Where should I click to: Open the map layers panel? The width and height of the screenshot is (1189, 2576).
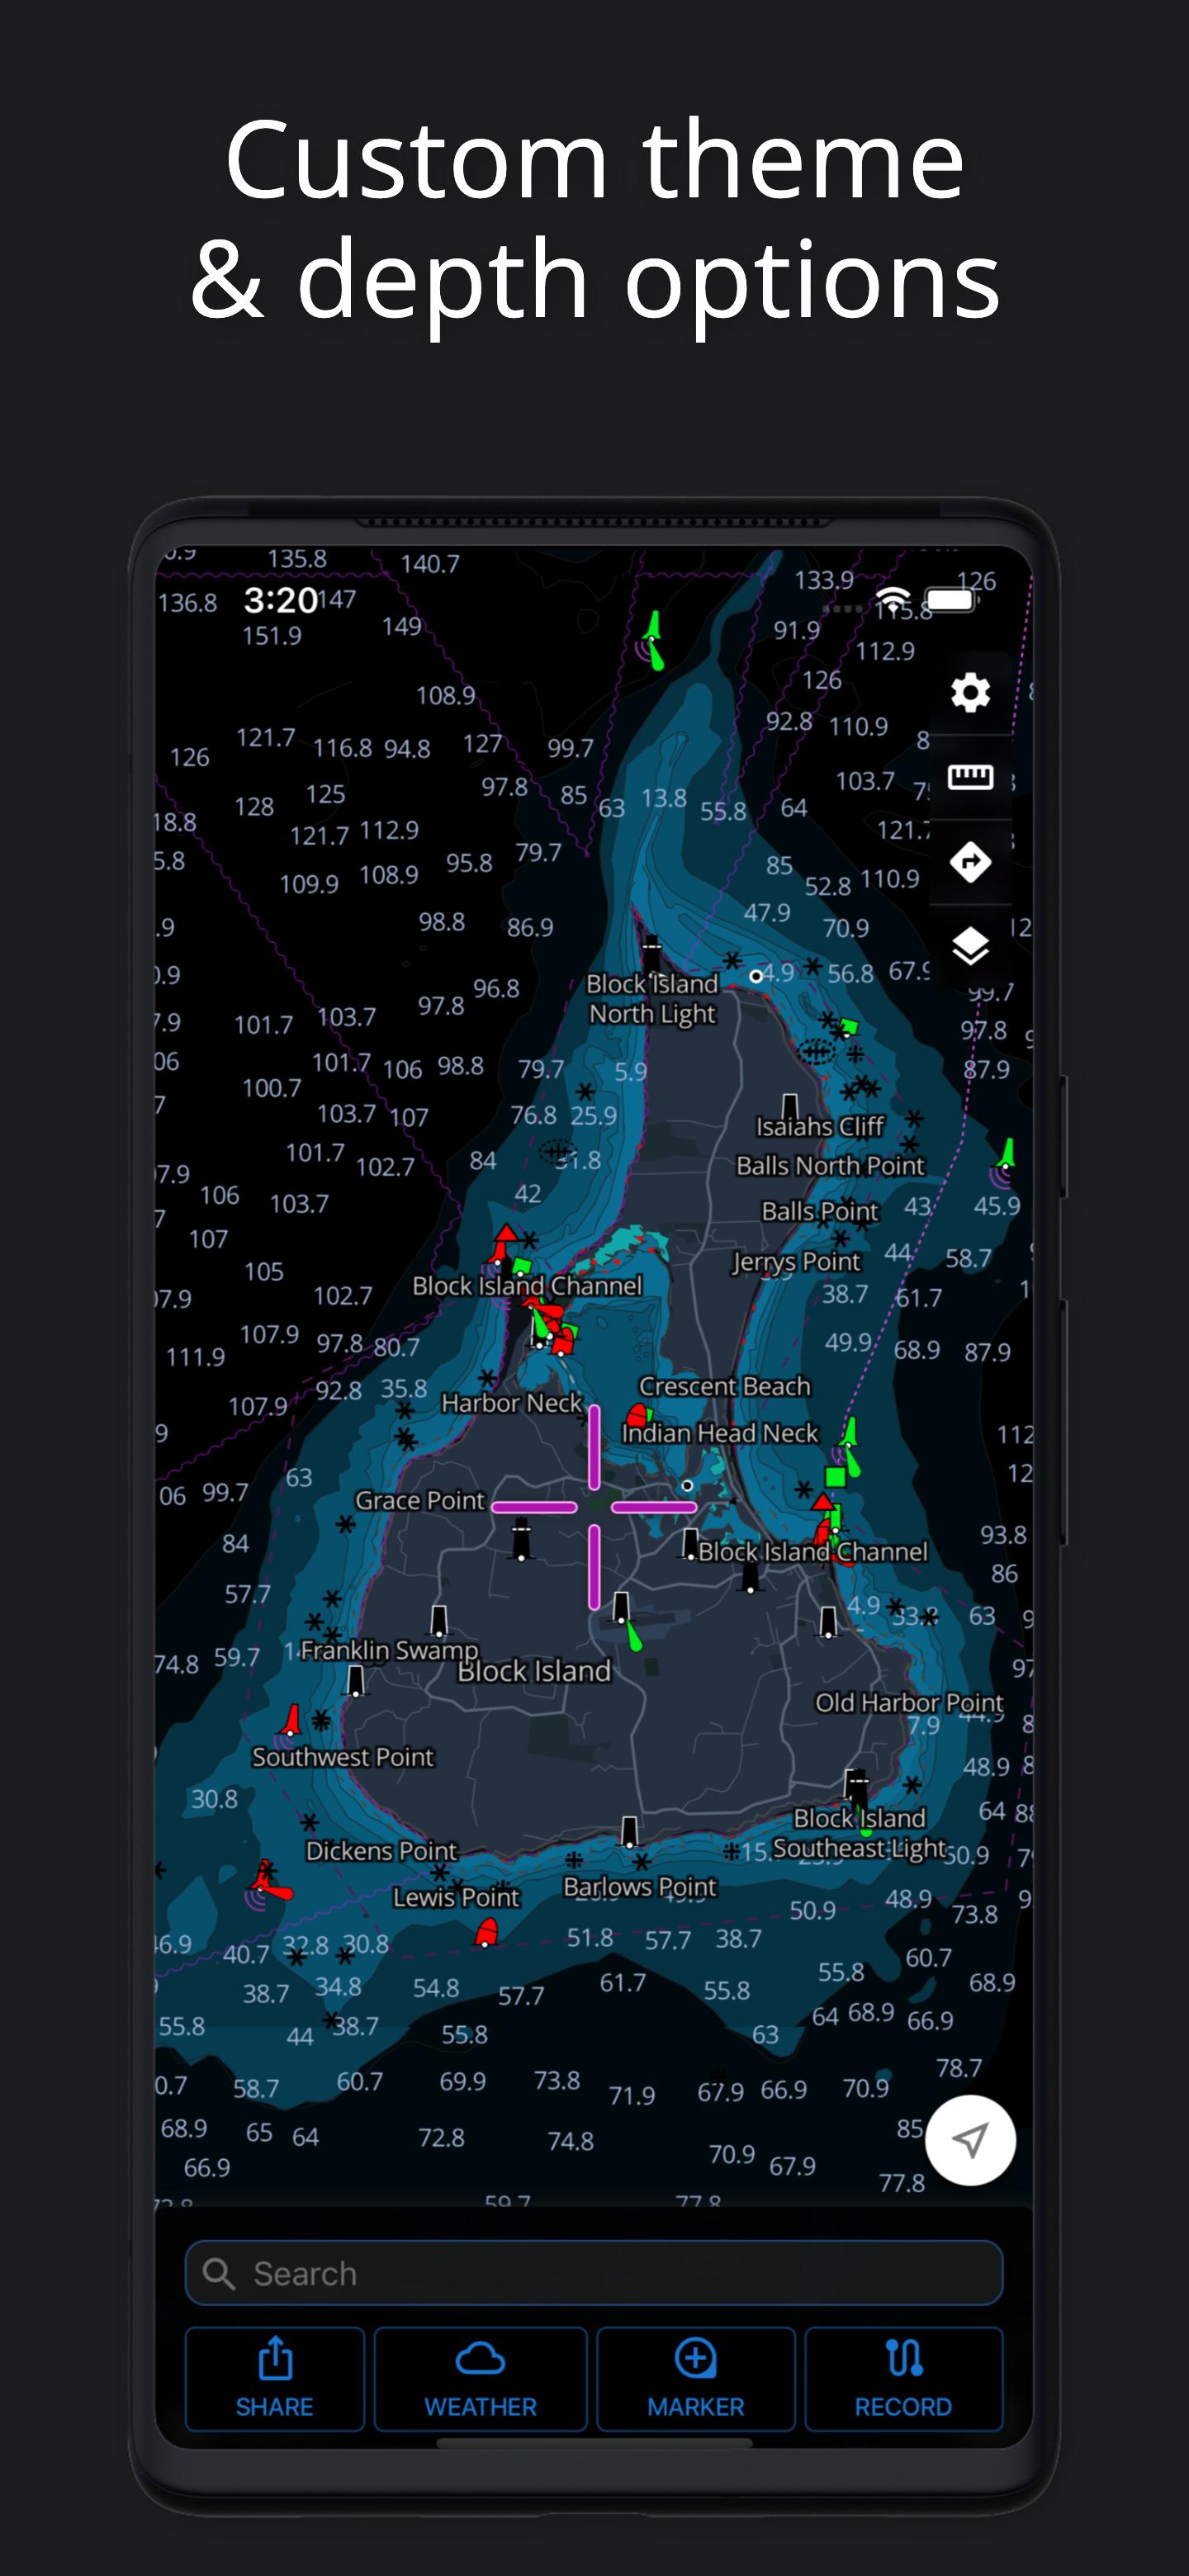[x=969, y=946]
